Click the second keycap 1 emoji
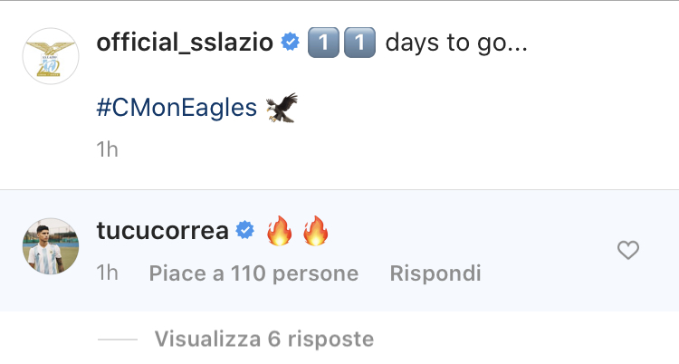 tap(359, 43)
